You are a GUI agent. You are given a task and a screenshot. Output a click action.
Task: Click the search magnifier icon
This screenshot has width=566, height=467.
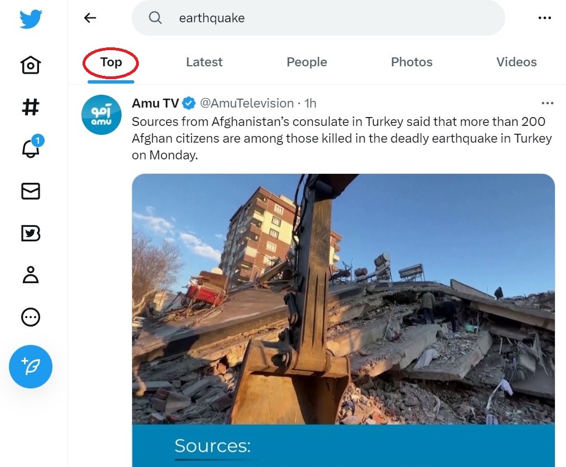click(x=155, y=18)
